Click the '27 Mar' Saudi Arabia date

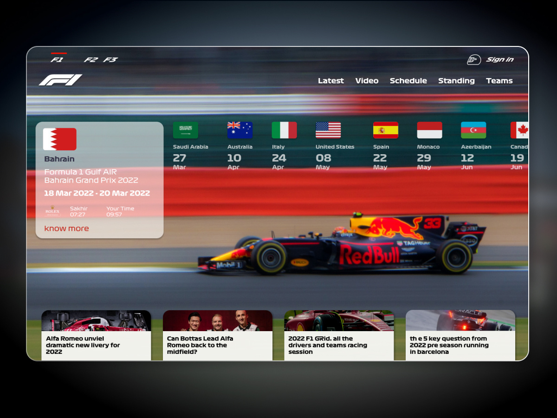point(180,161)
